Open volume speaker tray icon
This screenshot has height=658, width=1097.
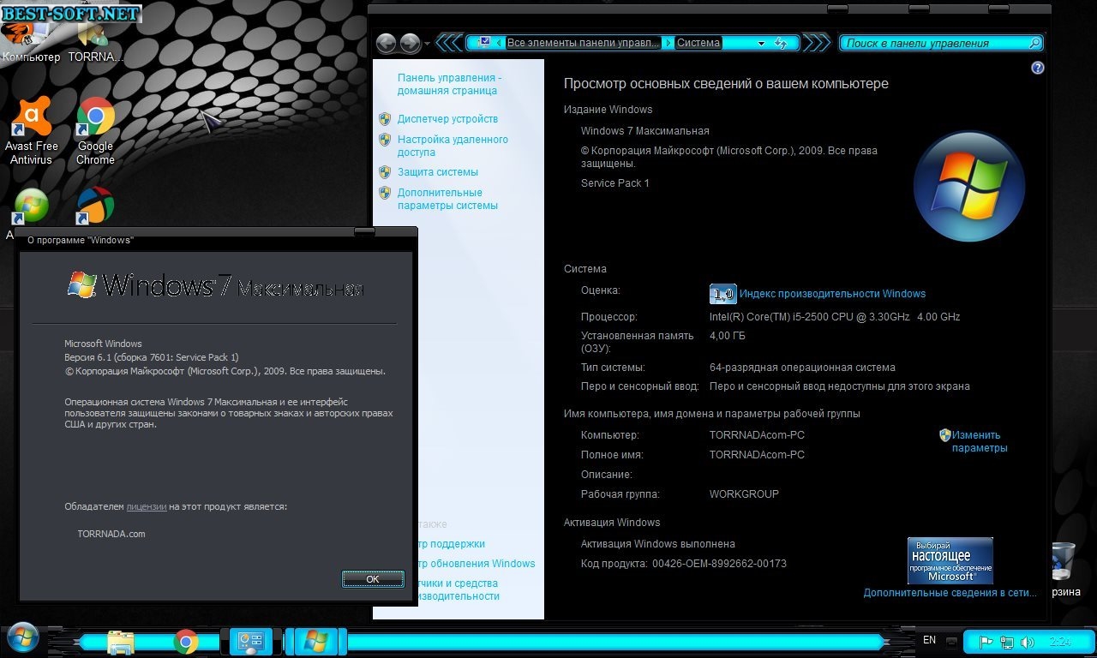click(x=1028, y=642)
